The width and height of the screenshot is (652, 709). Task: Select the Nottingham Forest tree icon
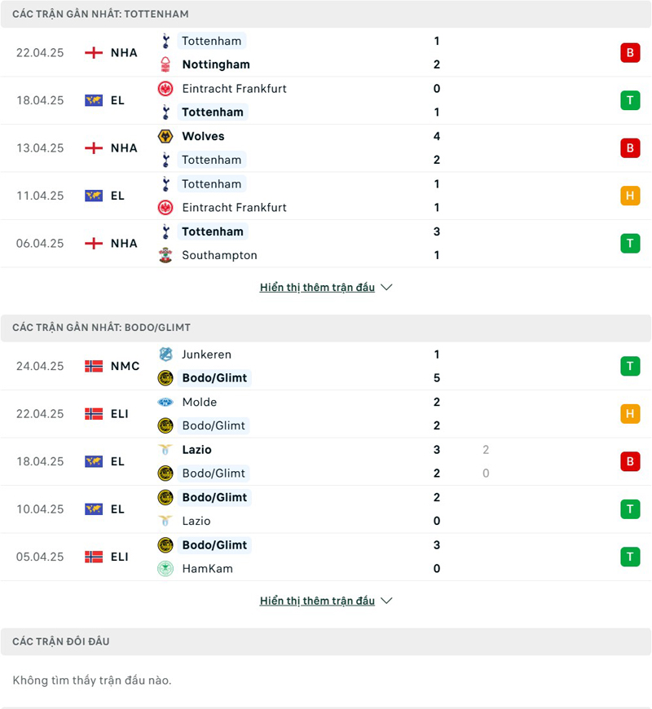165,64
